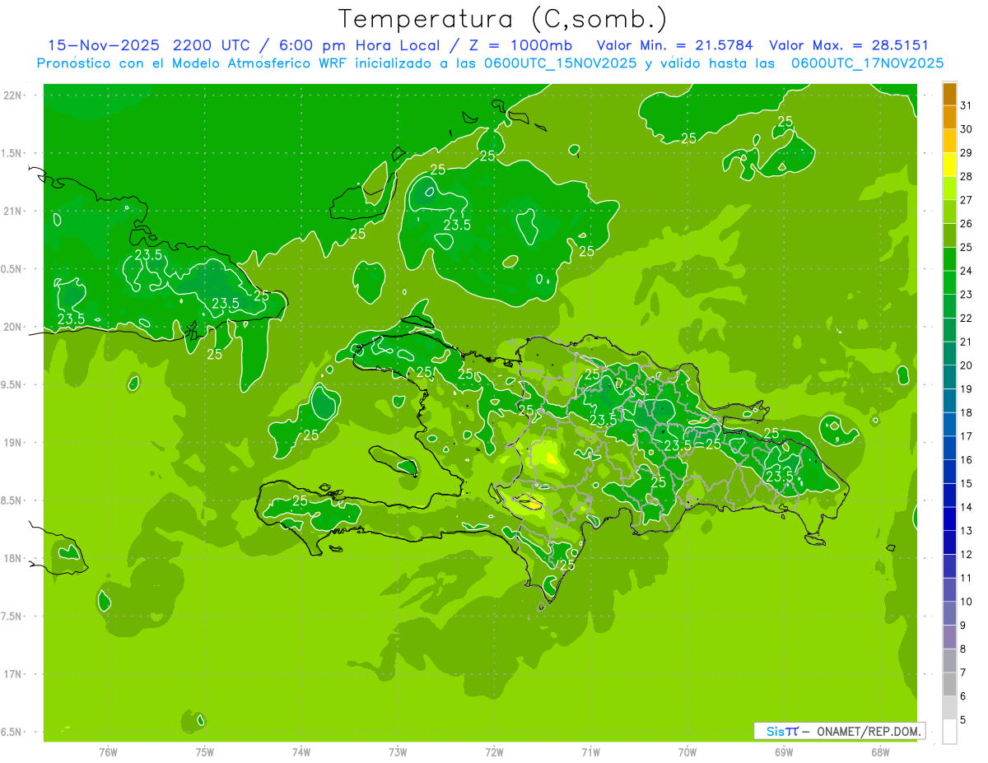Select the date text "15-Nov-2025"
This screenshot has width=988, height=763.
tap(104, 45)
